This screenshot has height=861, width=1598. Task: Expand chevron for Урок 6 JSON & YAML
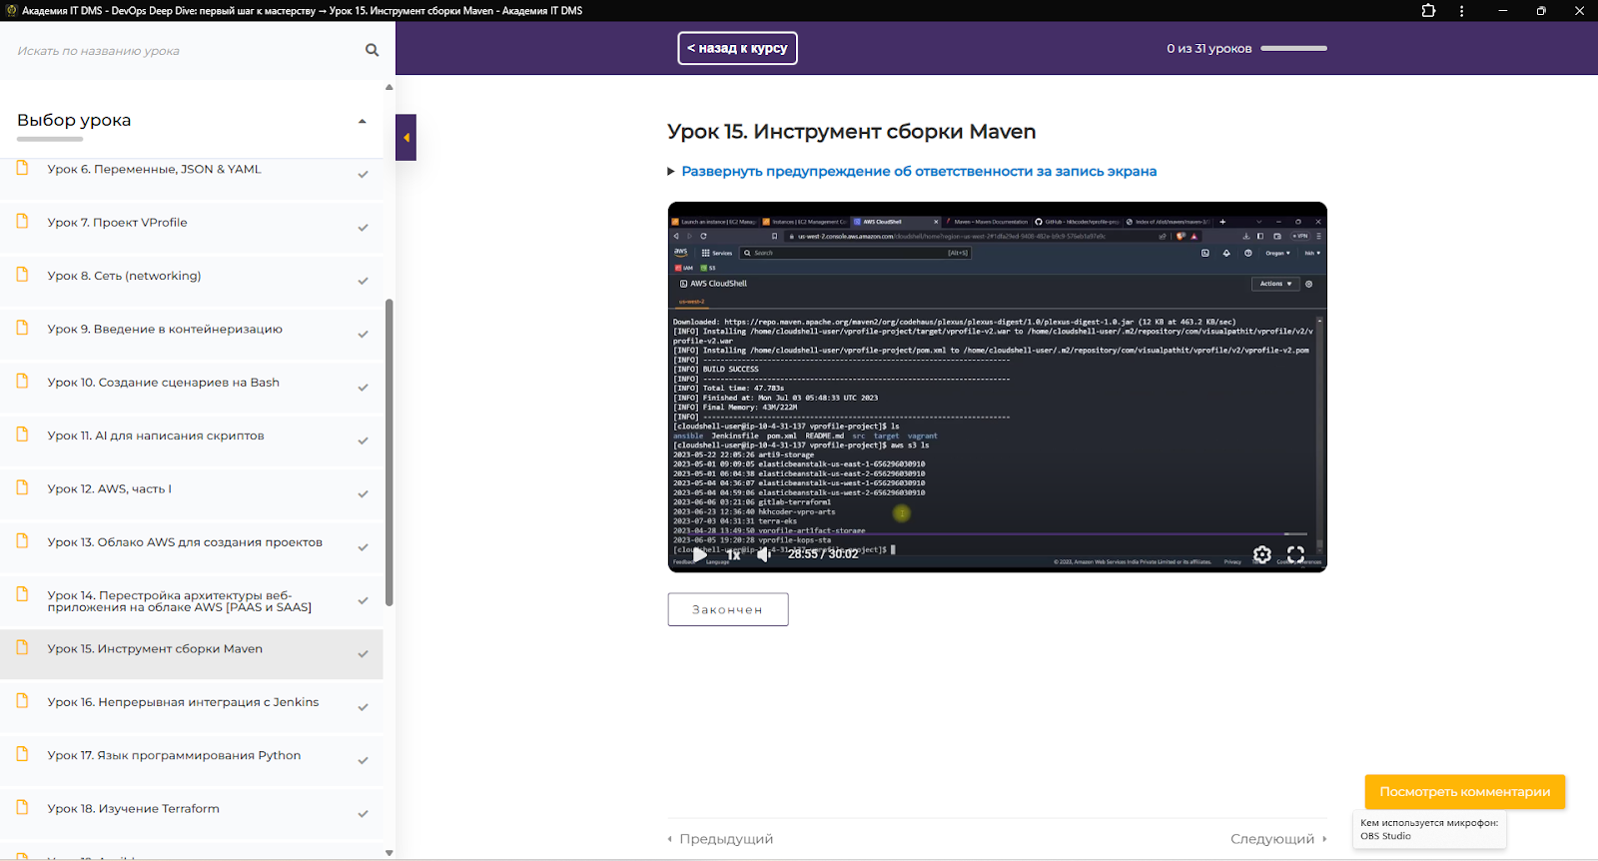point(364,175)
